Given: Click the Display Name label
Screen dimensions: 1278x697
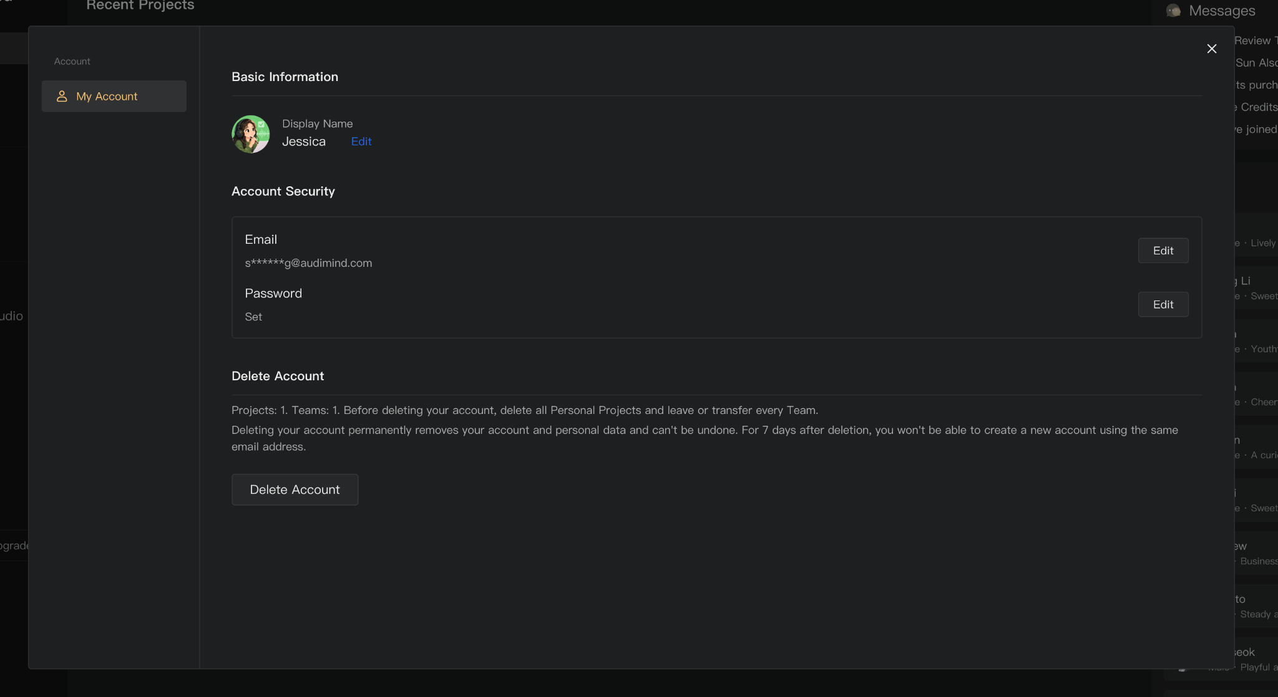Looking at the screenshot, I should click(317, 123).
